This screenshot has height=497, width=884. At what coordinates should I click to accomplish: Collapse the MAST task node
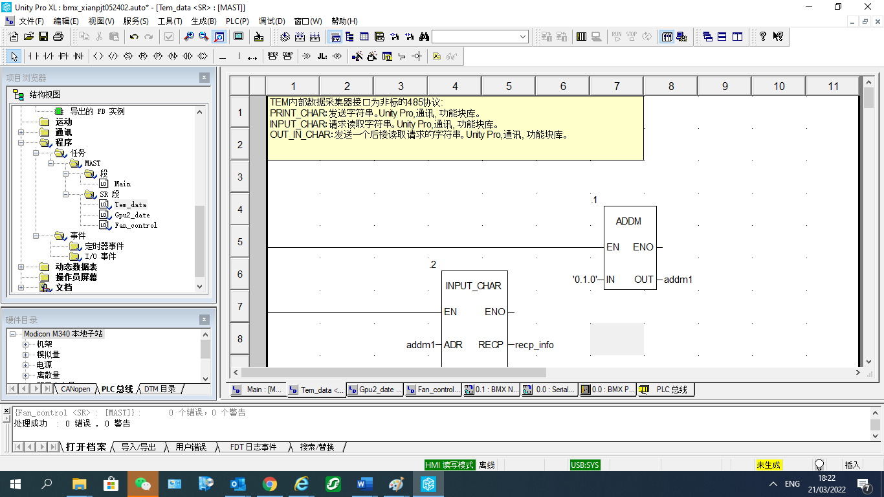tap(52, 163)
